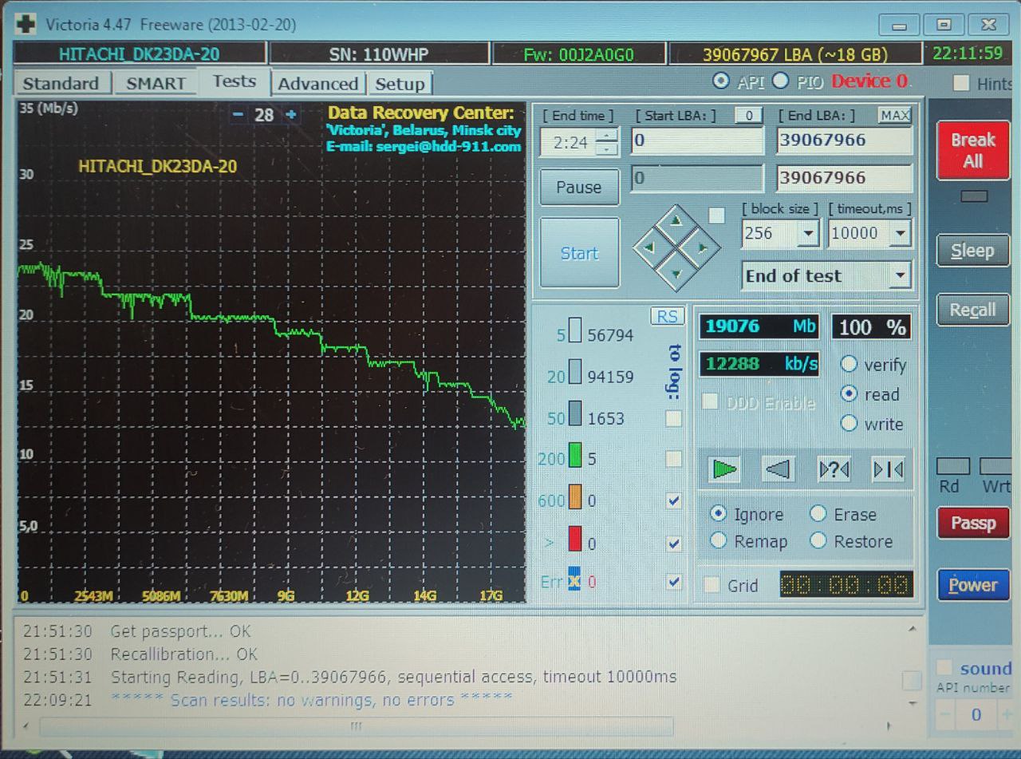1021x759 pixels.
Task: Click the Start LBA input field
Action: [697, 141]
